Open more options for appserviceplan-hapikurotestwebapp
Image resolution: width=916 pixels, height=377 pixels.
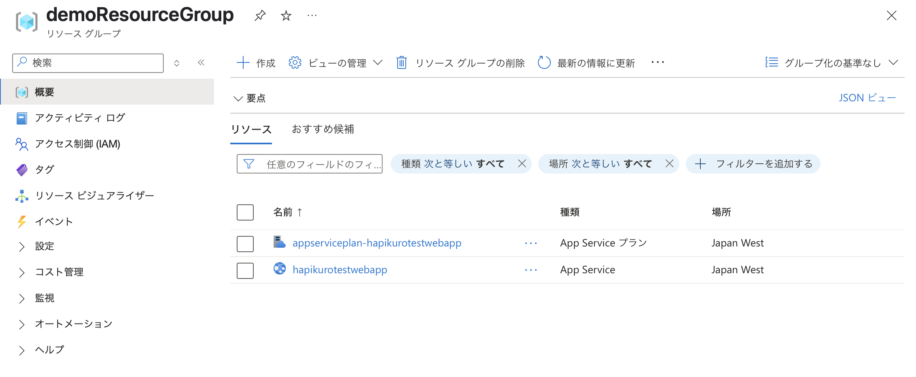(x=531, y=243)
